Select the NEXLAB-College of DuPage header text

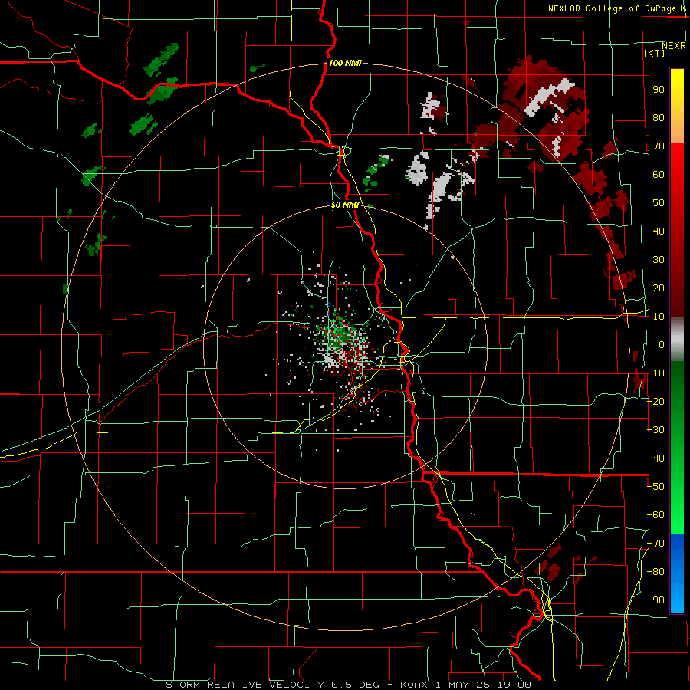pos(617,8)
